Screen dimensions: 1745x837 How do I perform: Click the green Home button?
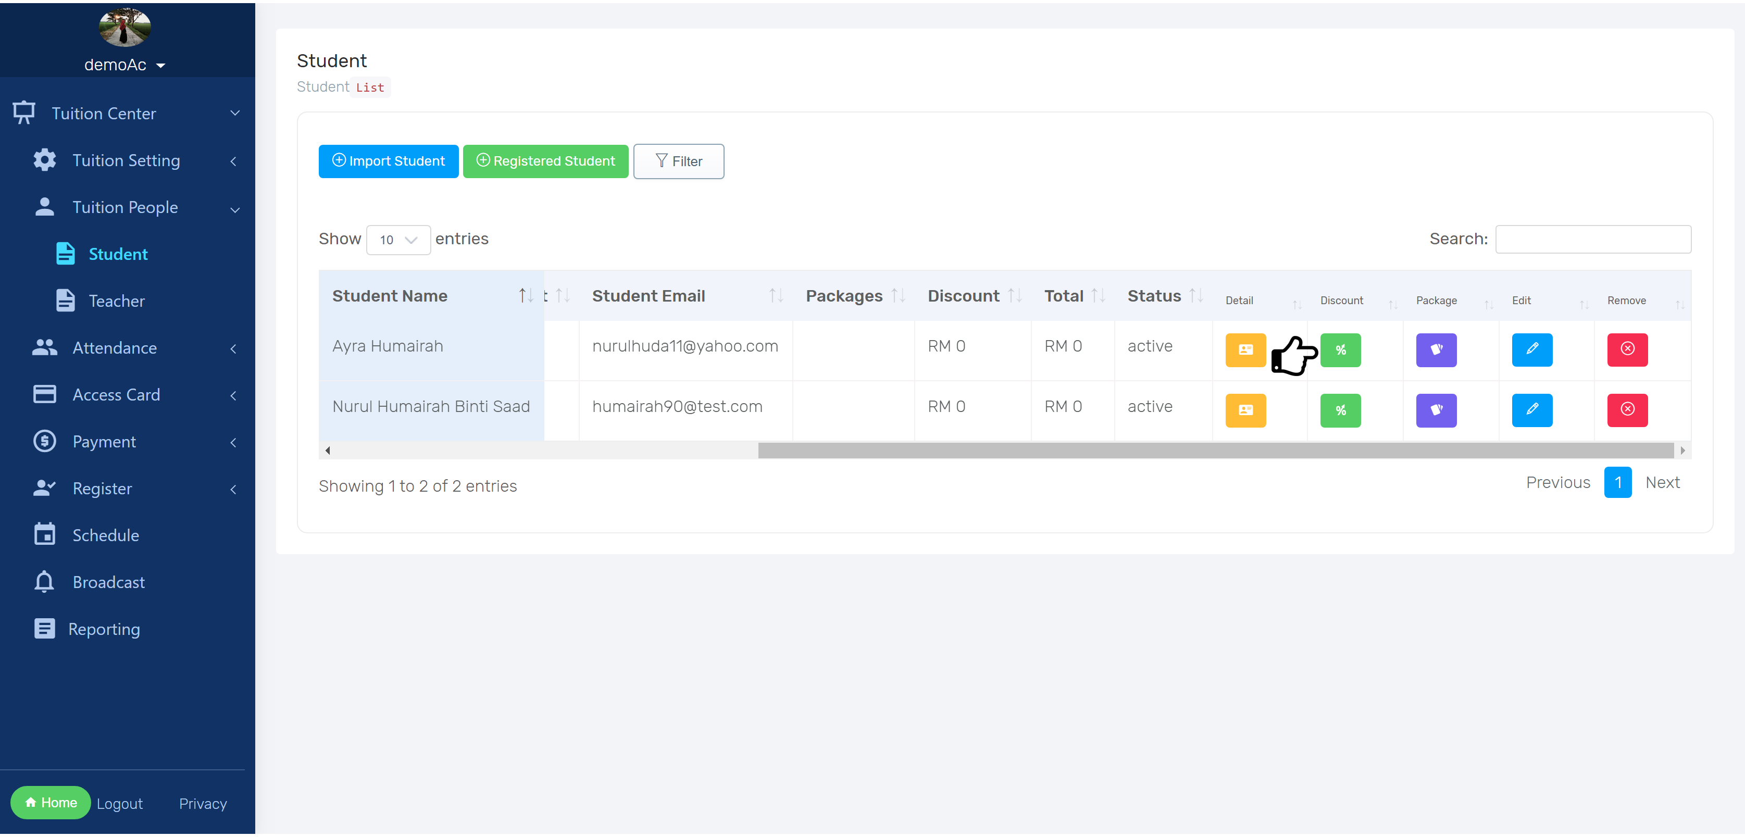pyautogui.click(x=51, y=802)
